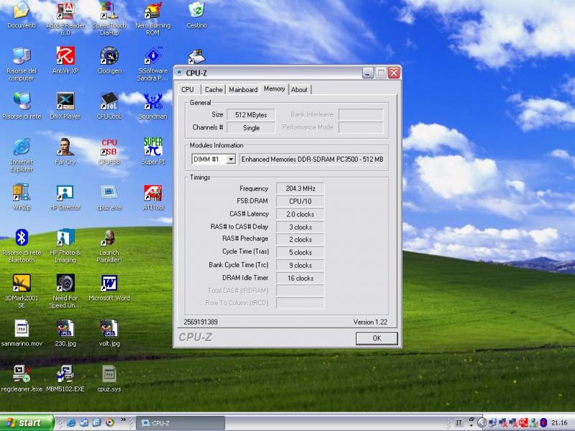Image resolution: width=575 pixels, height=431 pixels.
Task: Click the Channels value Single
Action: [251, 128]
